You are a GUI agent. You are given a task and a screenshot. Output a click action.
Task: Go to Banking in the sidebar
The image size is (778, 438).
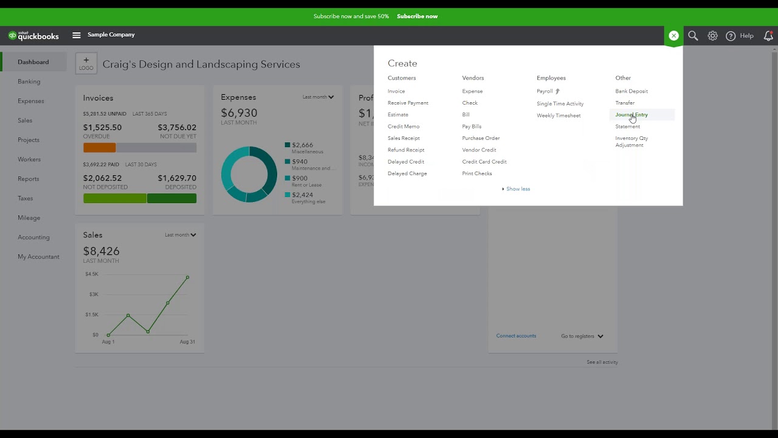pyautogui.click(x=29, y=82)
